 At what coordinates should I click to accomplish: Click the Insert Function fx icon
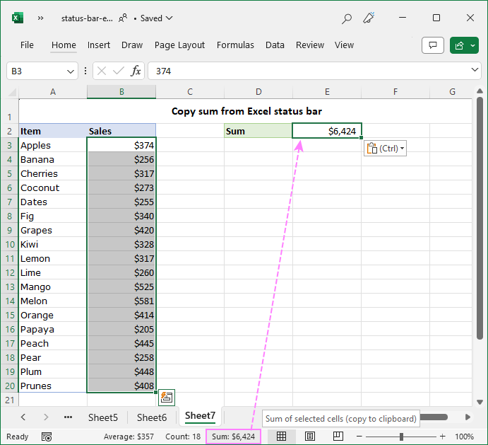pos(136,71)
